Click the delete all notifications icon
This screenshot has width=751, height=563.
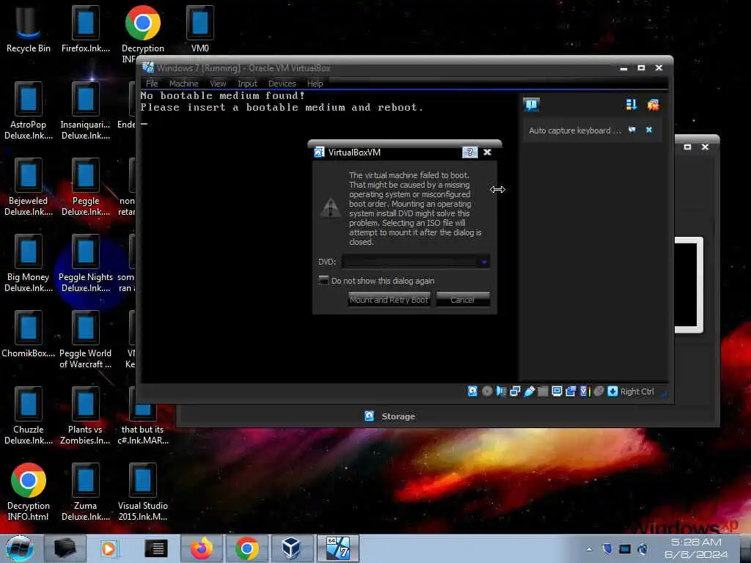653,104
